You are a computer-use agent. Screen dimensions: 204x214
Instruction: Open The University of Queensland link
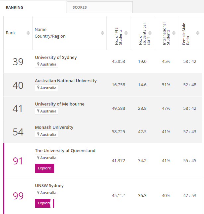(x=65, y=150)
